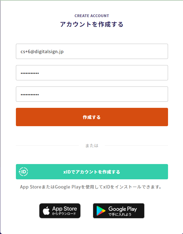Open the App Store download badge
183x234 pixels.
[60, 211]
